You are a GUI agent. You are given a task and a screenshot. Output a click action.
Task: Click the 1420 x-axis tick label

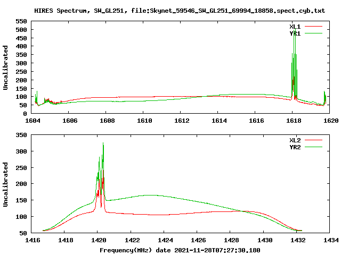coord(99,240)
